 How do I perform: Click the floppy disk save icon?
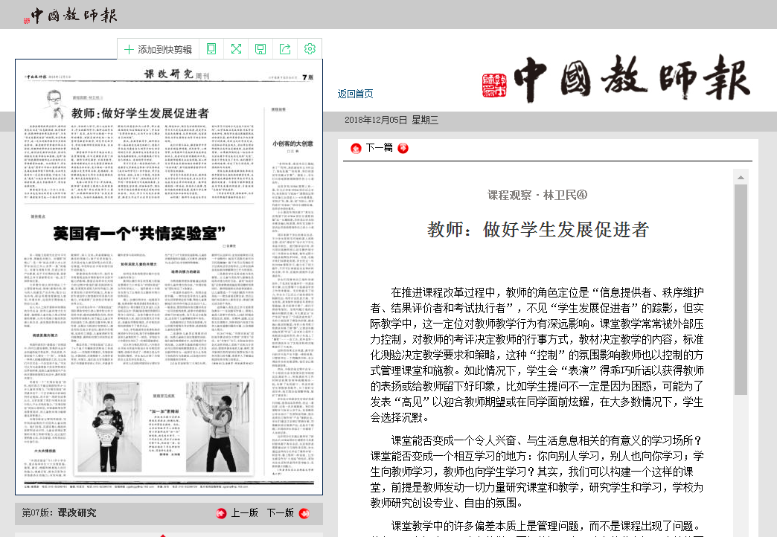click(260, 49)
